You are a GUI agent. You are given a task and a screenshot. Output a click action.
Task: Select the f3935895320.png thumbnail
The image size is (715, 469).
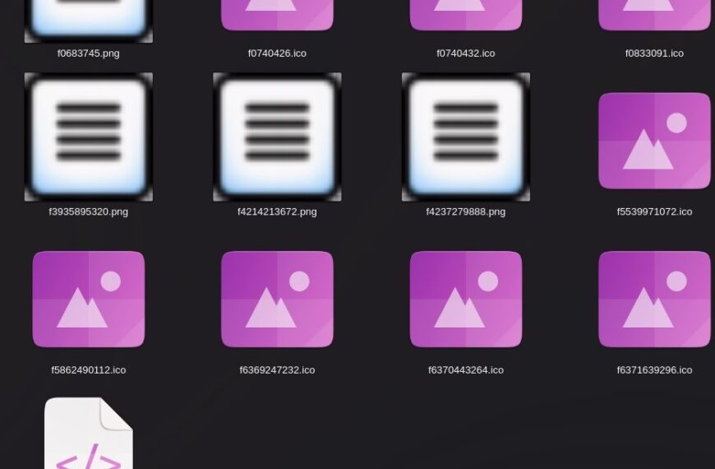coord(89,137)
